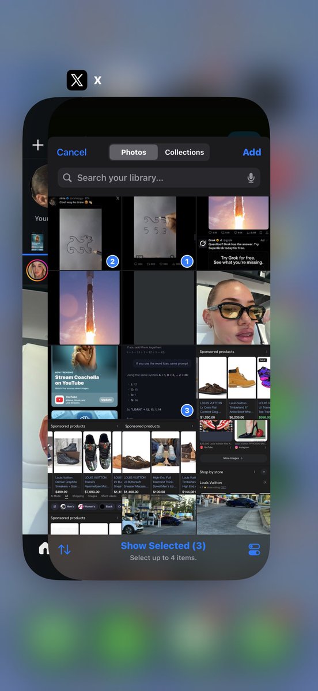Open the sort order arrows icon

65,549
